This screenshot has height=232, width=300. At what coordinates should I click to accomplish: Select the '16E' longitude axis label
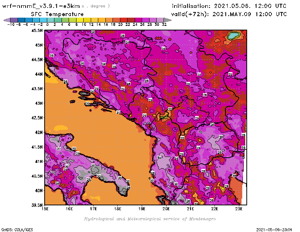coord(69,209)
